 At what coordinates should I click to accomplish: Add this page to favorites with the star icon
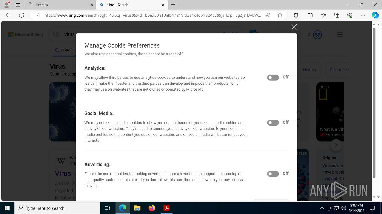coord(280,15)
